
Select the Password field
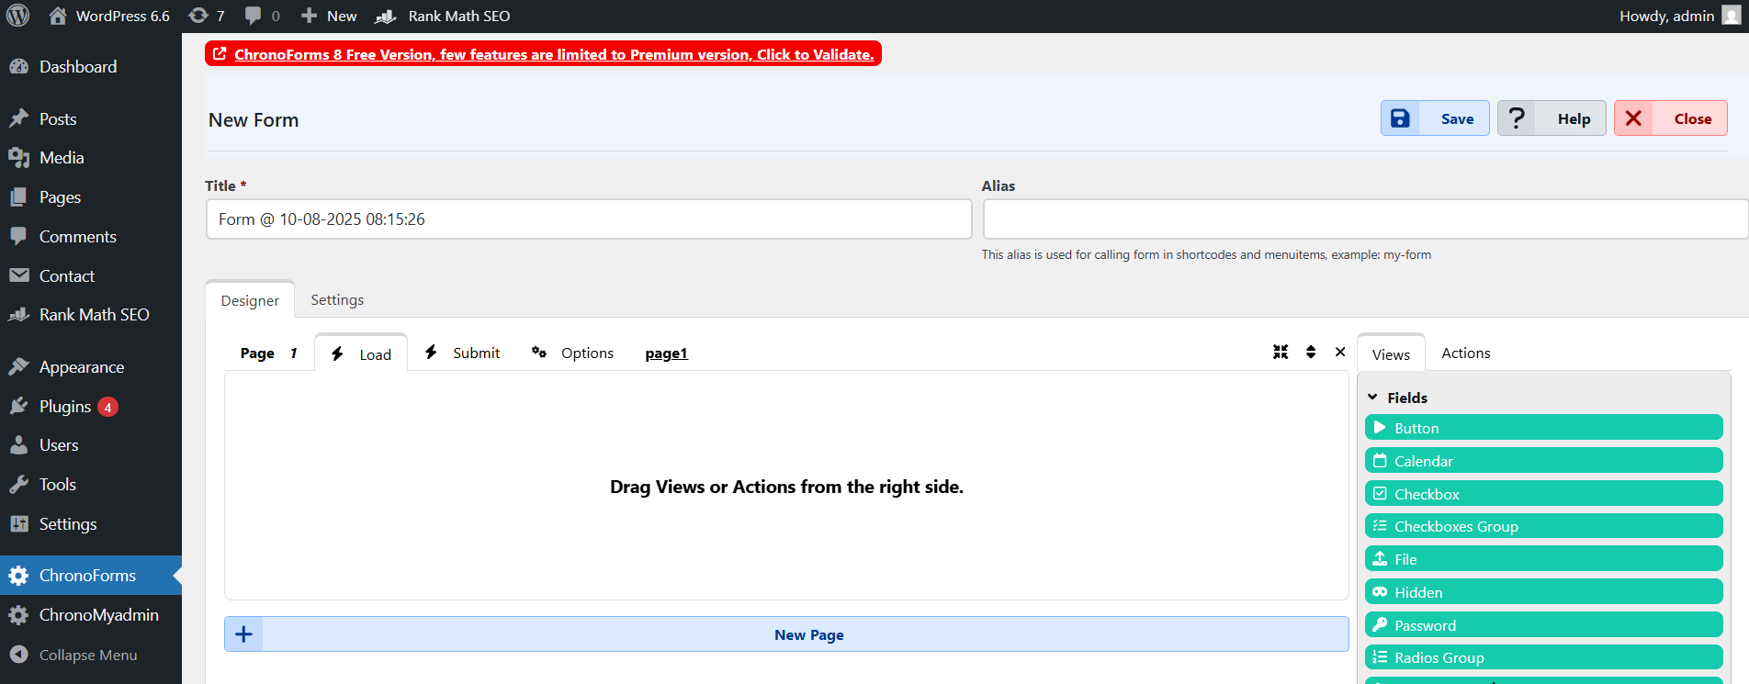[x=1543, y=625]
